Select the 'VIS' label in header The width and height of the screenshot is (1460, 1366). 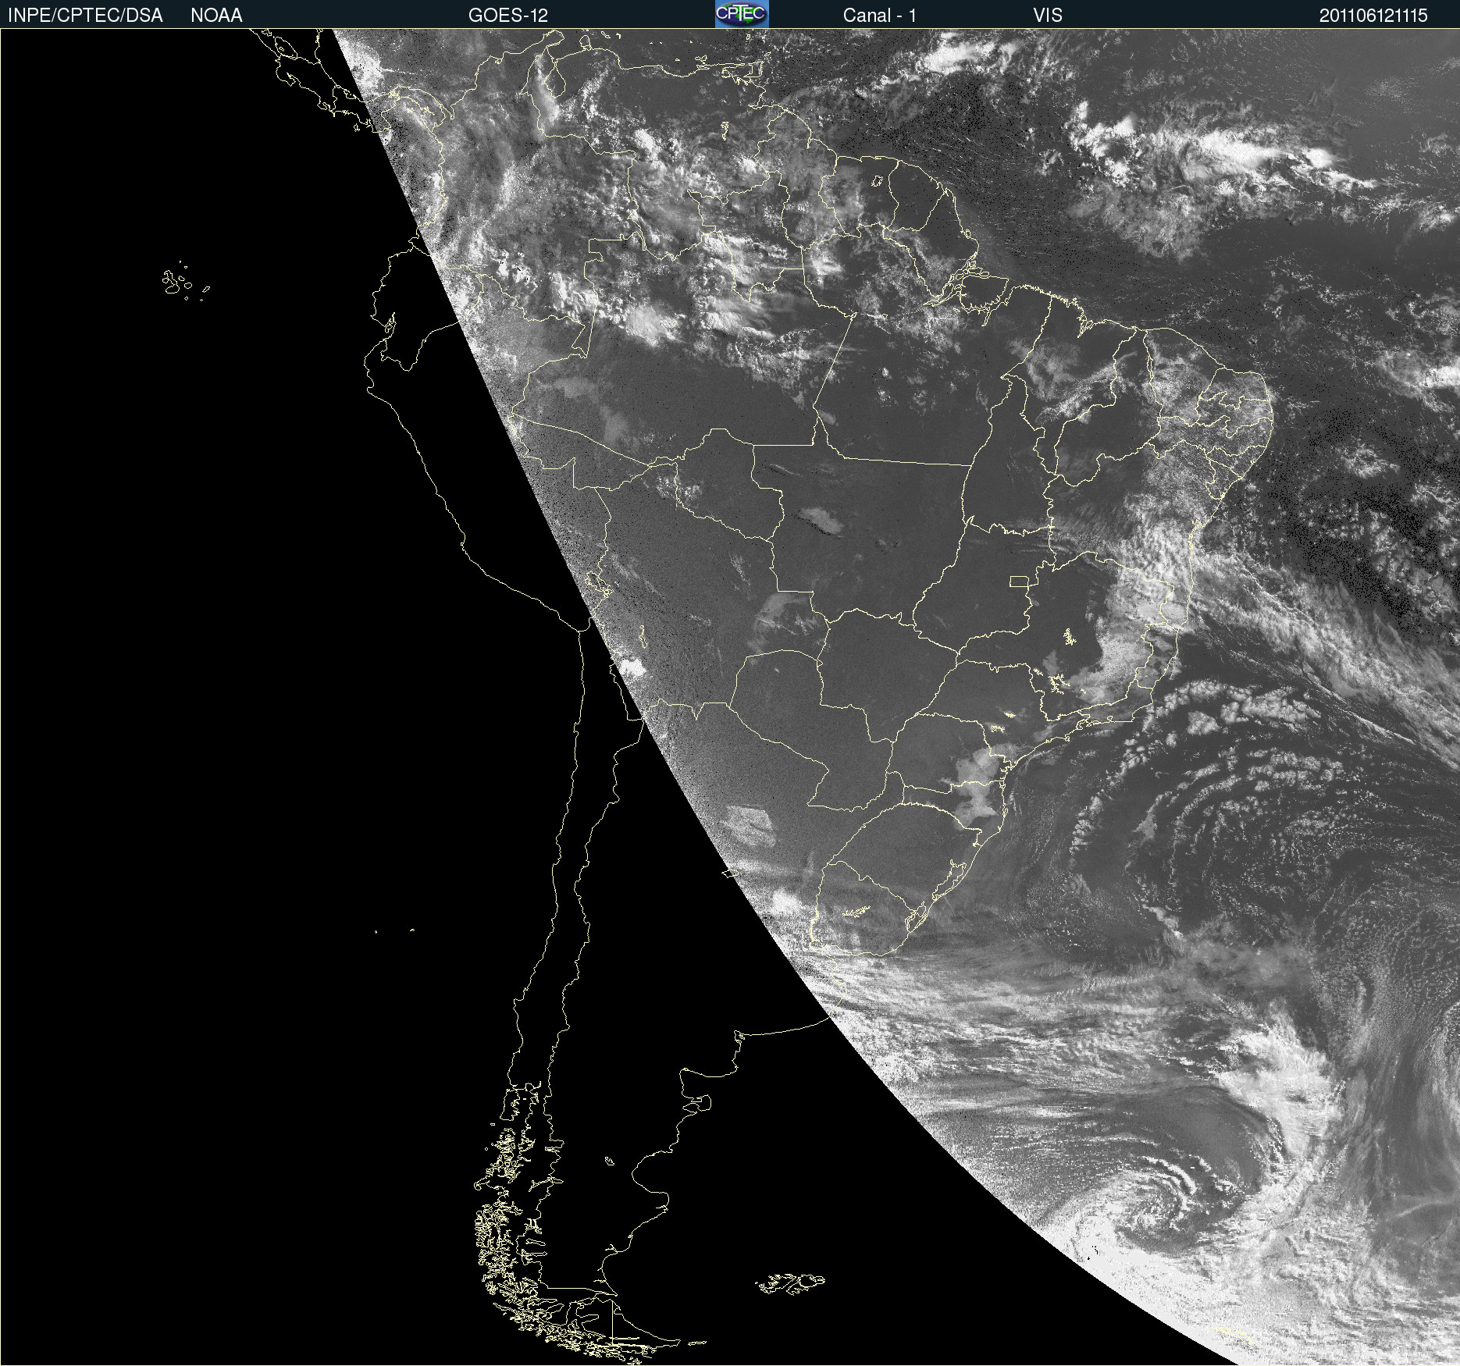tap(1048, 16)
